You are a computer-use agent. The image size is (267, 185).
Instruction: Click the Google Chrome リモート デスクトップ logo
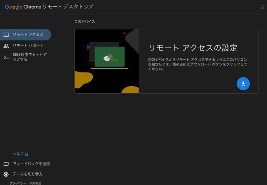tap(49, 7)
